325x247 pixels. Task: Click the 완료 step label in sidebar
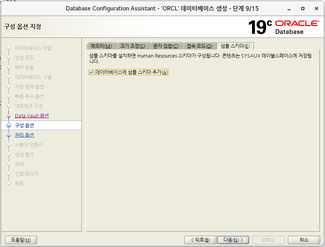click(x=19, y=183)
